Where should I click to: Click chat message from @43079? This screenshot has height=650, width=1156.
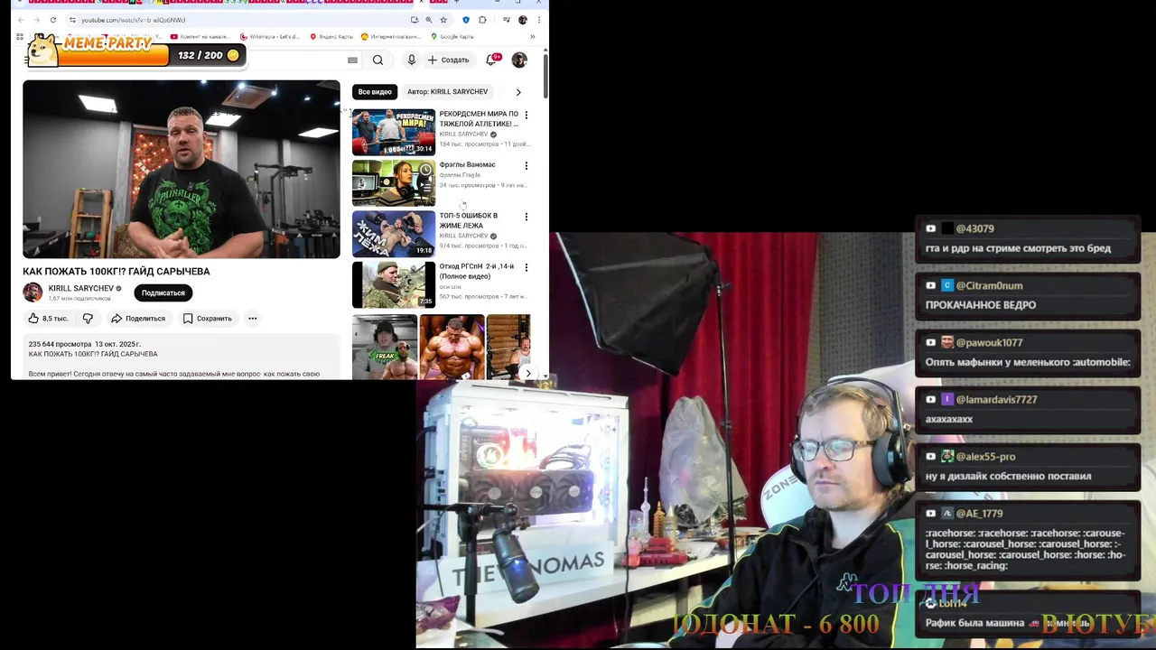[x=1029, y=238]
